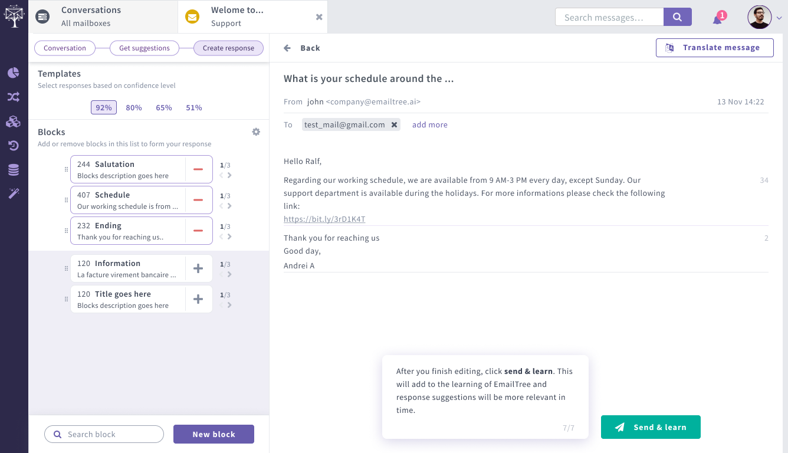Remove the Ending block from the response
Viewport: 788px width, 453px height.
coord(198,230)
